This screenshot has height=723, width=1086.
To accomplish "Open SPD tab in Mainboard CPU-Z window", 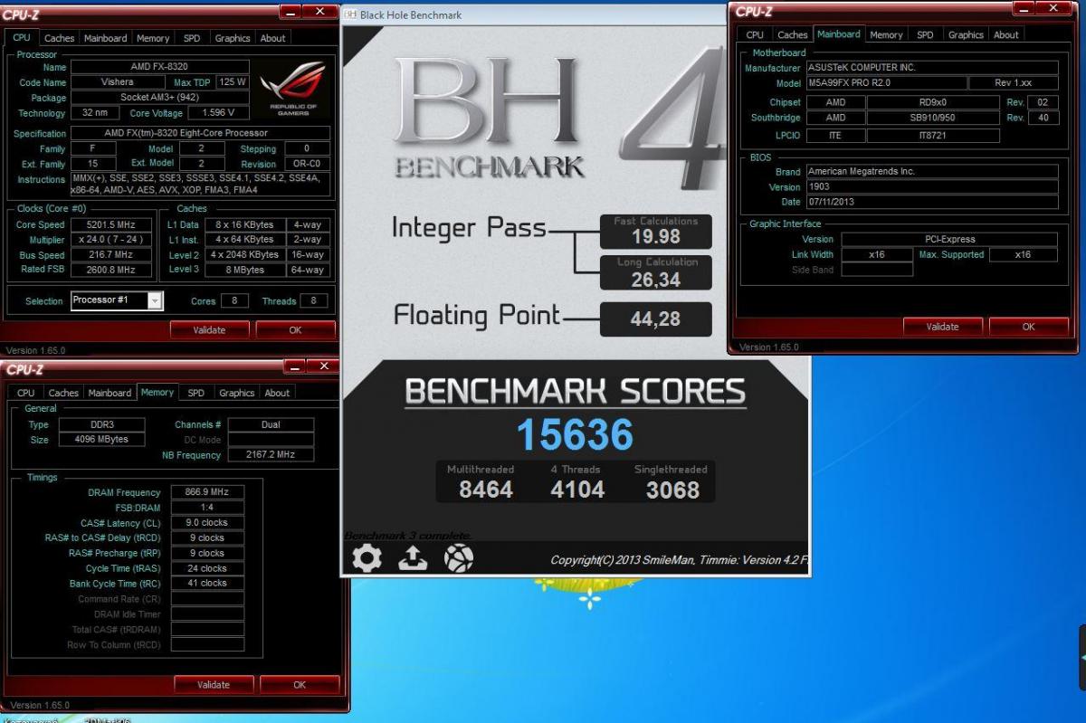I will coord(925,34).
